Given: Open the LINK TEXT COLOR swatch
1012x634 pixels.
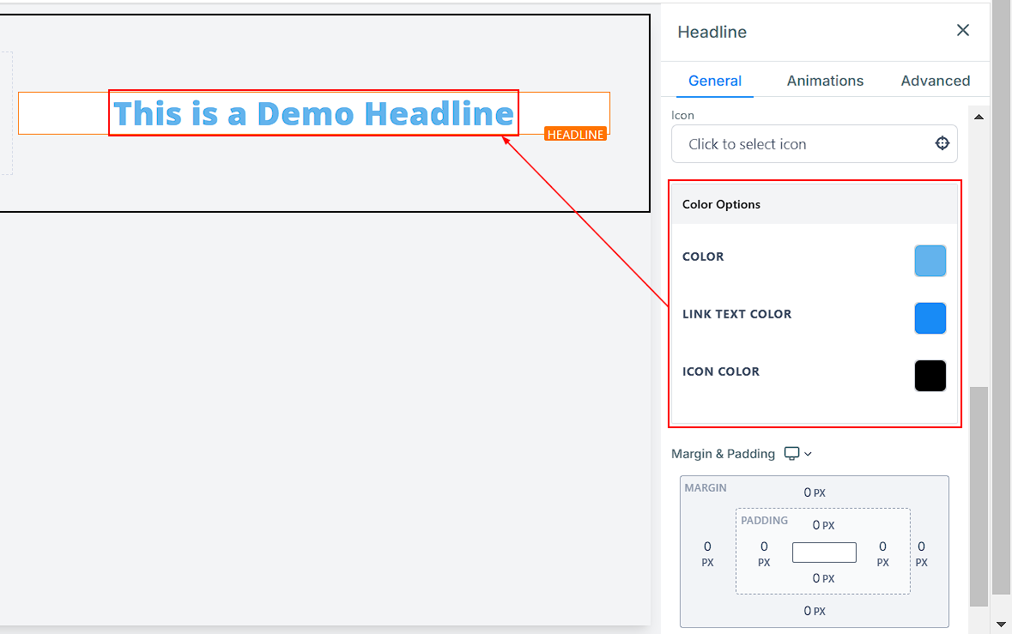Looking at the screenshot, I should tap(930, 318).
